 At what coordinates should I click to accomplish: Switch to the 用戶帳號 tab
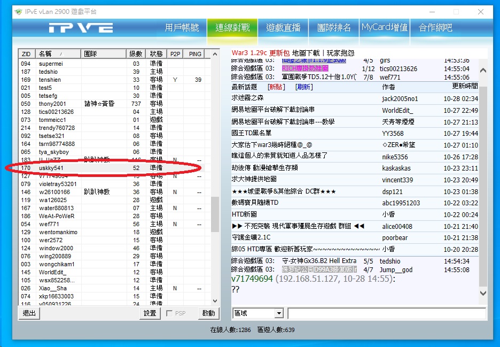(182, 27)
